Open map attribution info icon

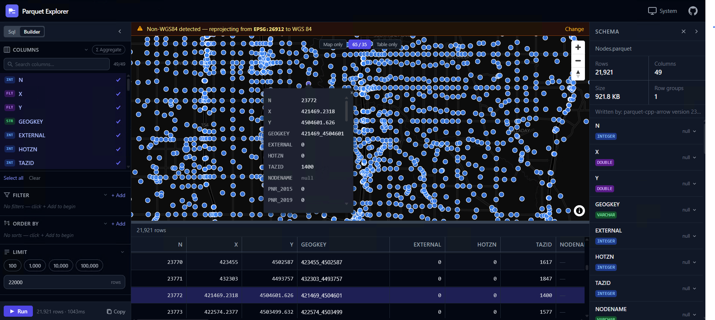coord(579,211)
